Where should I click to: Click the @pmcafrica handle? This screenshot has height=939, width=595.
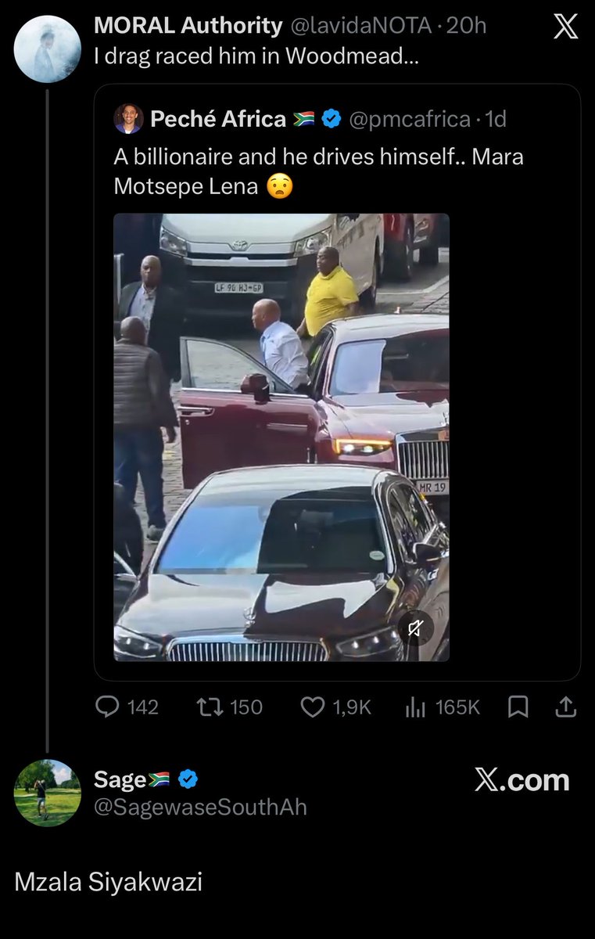pyautogui.click(x=410, y=119)
